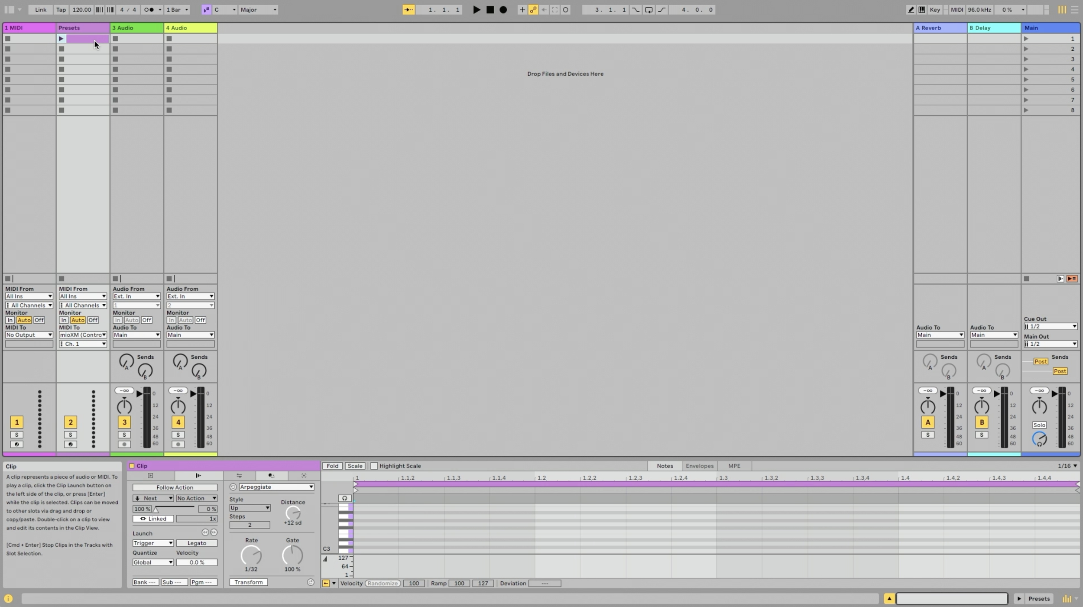Enable the Automation Arm button
Screen dimensions: 1083x607
(533, 10)
